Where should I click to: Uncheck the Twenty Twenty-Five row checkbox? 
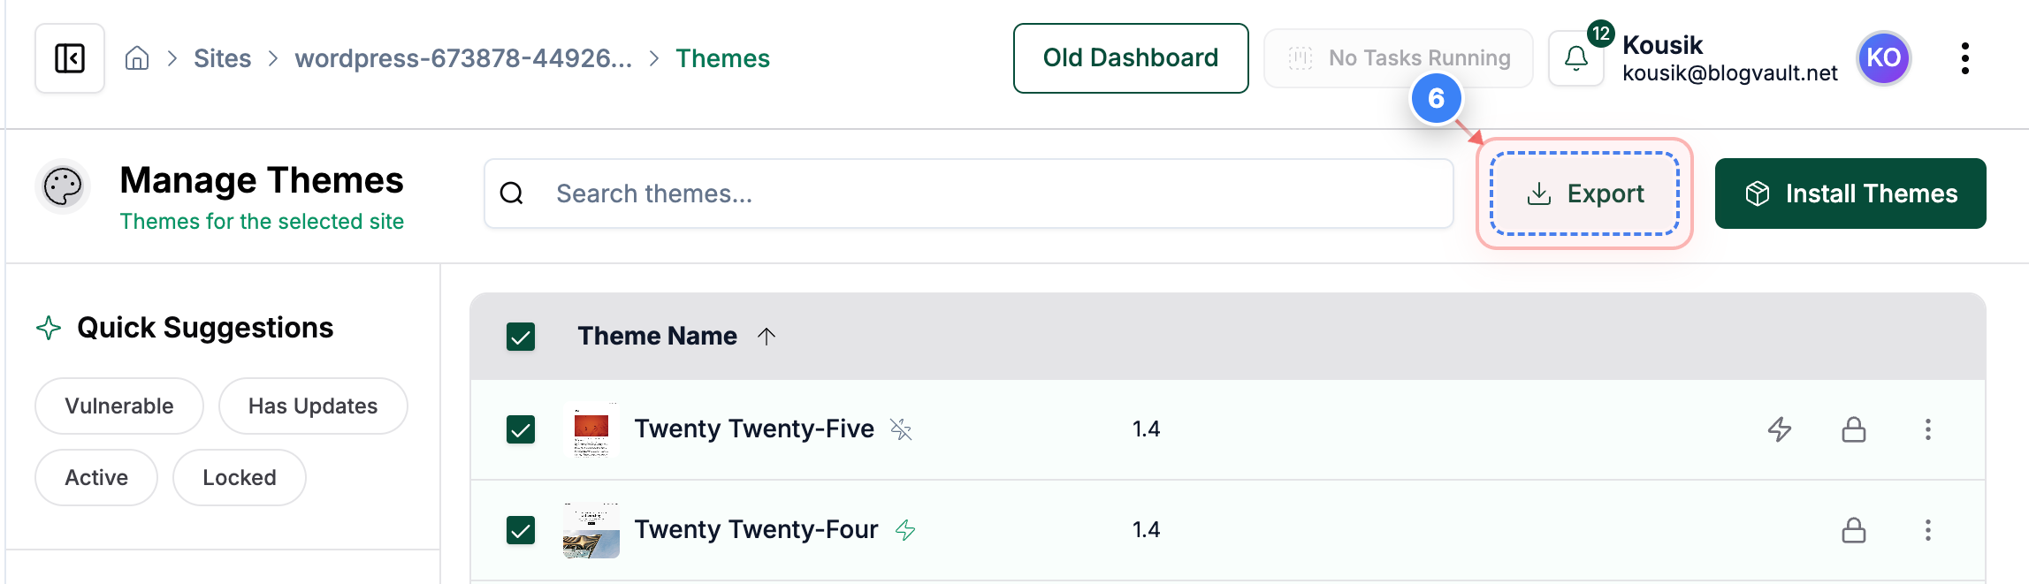[520, 429]
